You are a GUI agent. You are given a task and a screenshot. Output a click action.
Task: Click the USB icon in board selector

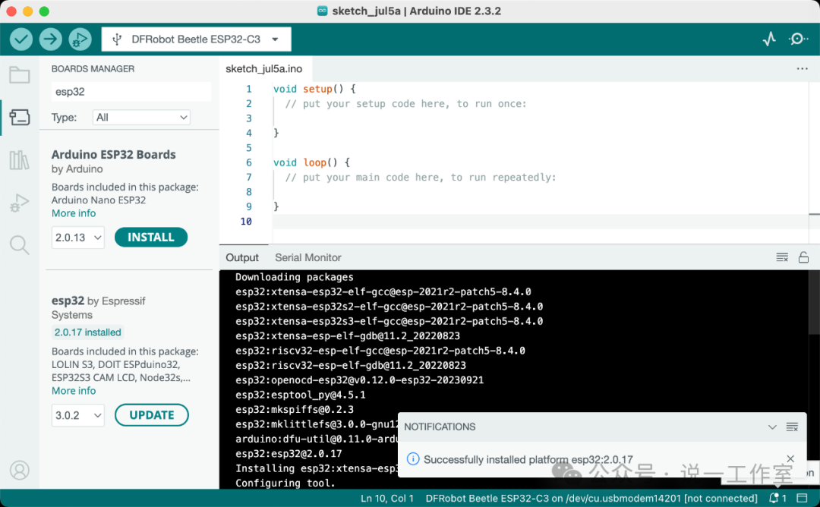(x=117, y=39)
